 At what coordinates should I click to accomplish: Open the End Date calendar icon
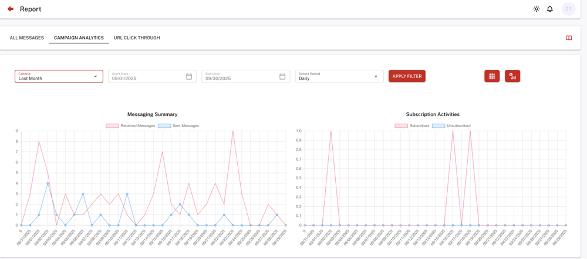click(282, 77)
